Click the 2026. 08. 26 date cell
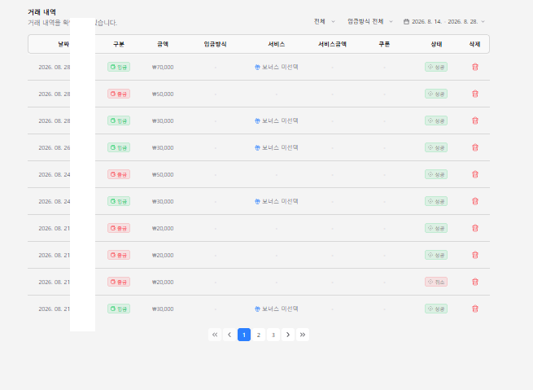 tap(55, 147)
